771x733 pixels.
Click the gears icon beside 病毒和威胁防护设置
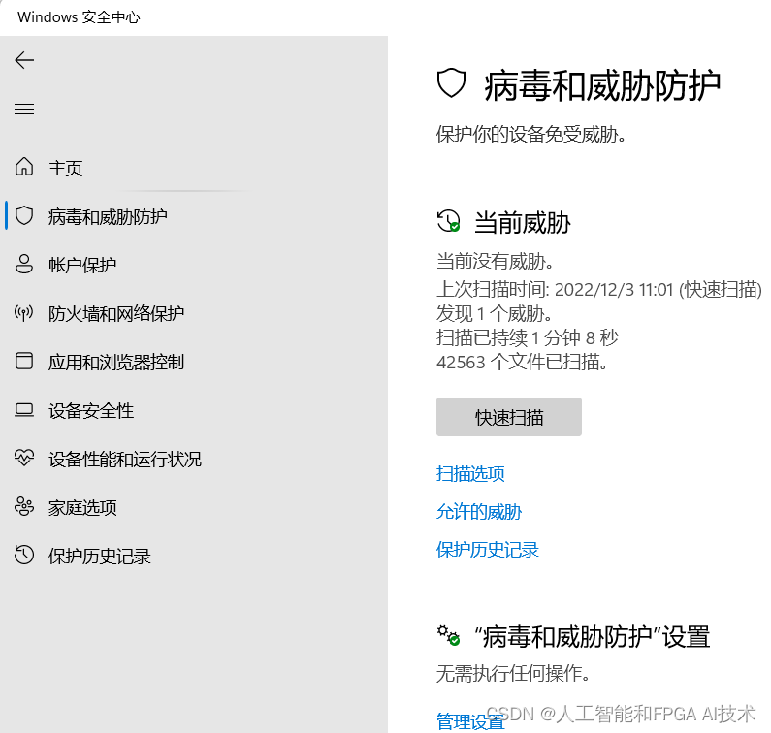pos(448,635)
